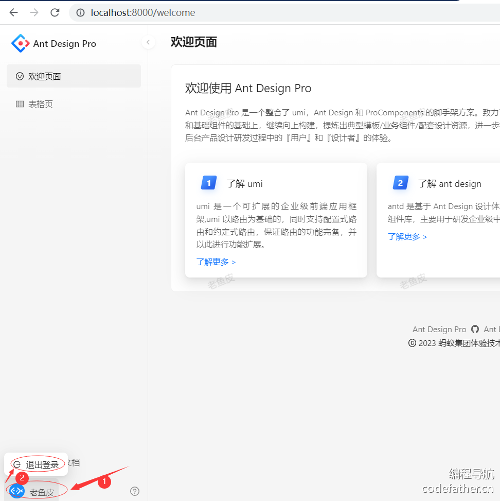Click the site info icon in address bar

[x=80, y=12]
